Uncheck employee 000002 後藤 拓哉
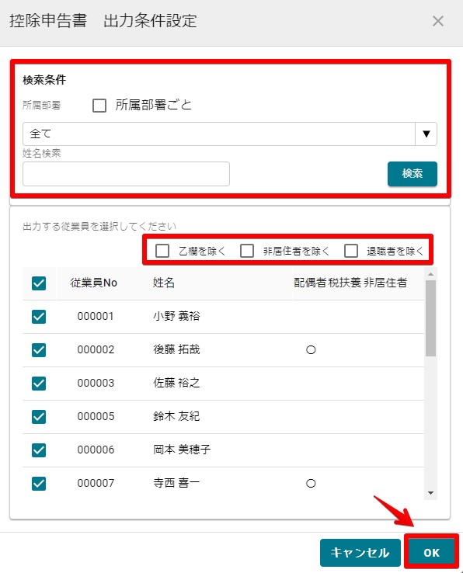This screenshot has height=573, width=463. 39,350
